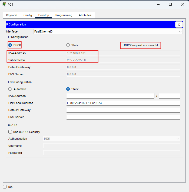Select the Static IPv6 radio button
This screenshot has height=192, width=189.
point(68,89)
